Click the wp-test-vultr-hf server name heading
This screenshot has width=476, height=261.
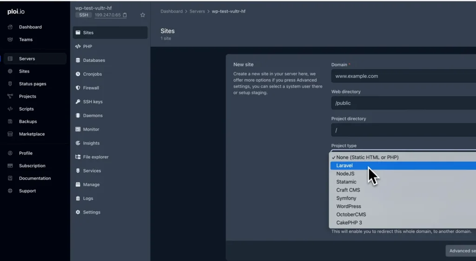93,8
